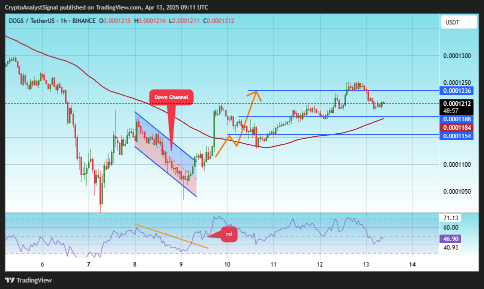Click the RSI upper level 71.13
484x289 pixels.
450,218
